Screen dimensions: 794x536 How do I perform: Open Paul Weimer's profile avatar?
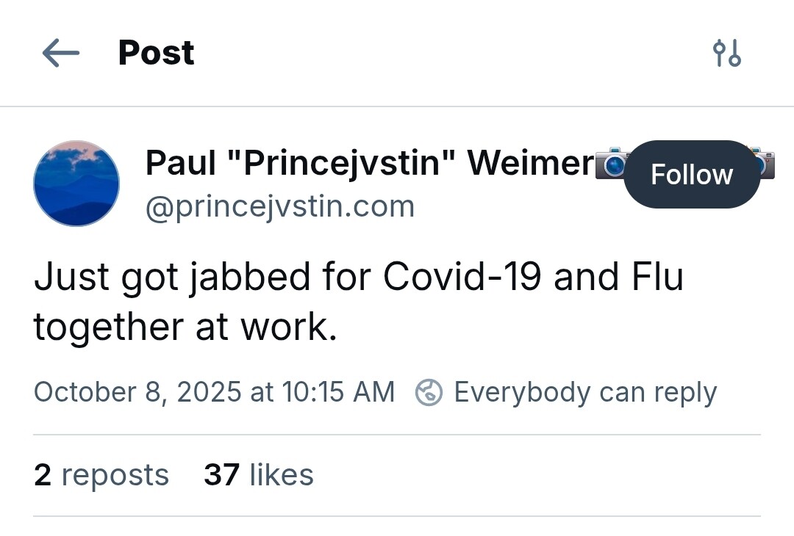click(x=76, y=184)
